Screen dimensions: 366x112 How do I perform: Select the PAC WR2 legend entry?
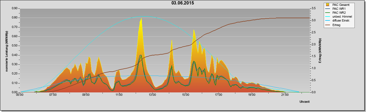tap(338, 13)
